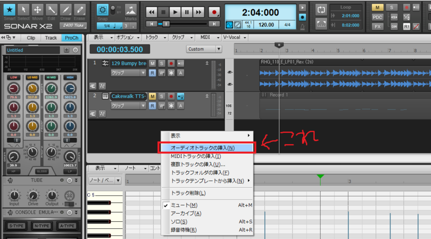Open the V-Vocal menu

pos(234,37)
